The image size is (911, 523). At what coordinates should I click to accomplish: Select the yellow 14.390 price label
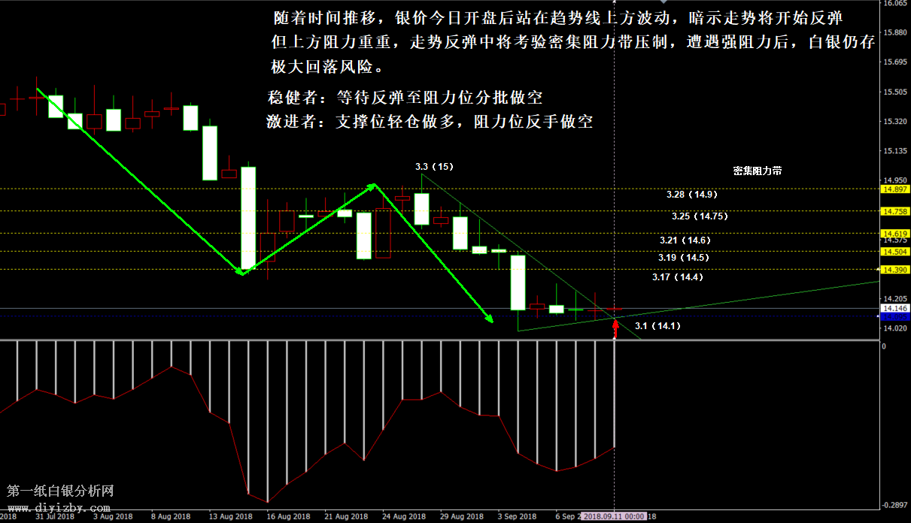(894, 269)
